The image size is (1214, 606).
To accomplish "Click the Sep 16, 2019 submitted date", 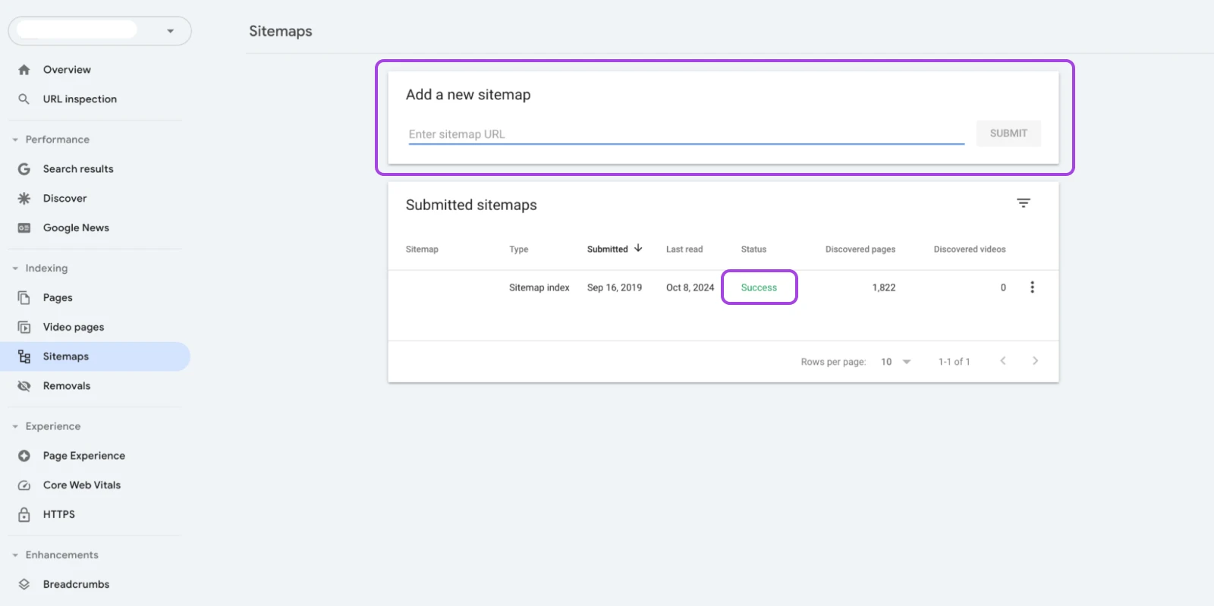I will [615, 288].
